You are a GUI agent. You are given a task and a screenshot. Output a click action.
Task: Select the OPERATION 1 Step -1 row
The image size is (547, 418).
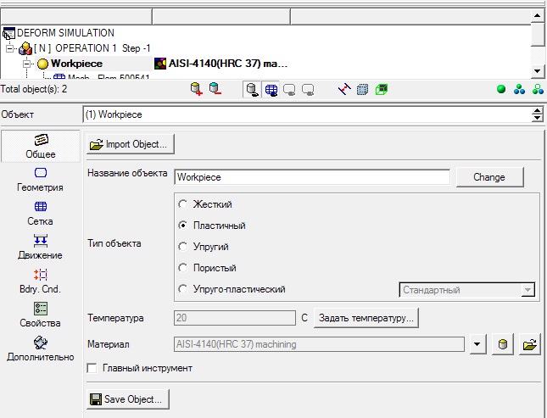(x=92, y=48)
